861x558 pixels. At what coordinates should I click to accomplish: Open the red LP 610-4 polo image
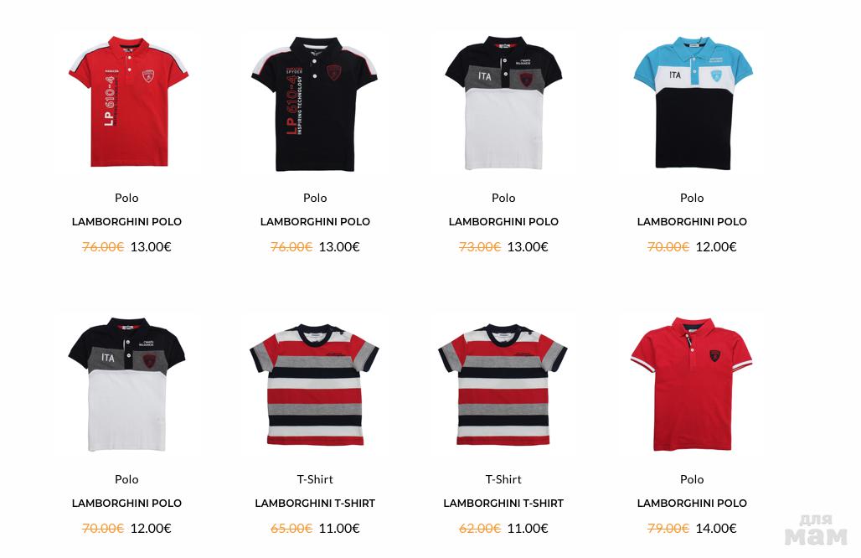click(127, 102)
